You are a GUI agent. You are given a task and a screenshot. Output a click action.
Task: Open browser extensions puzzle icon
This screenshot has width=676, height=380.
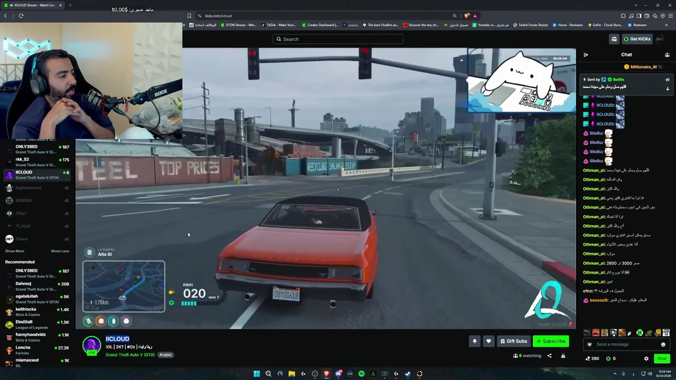(x=623, y=16)
